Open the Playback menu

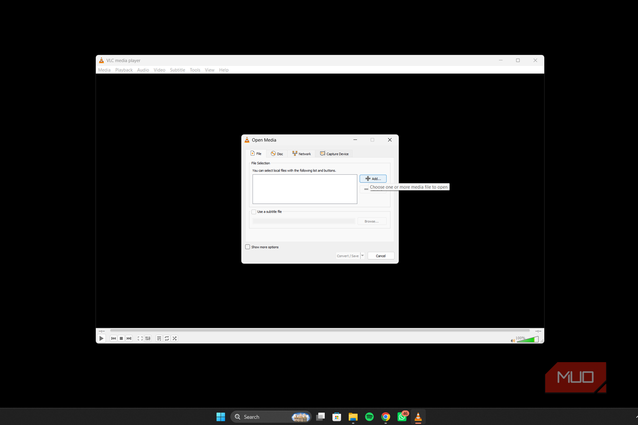point(124,70)
